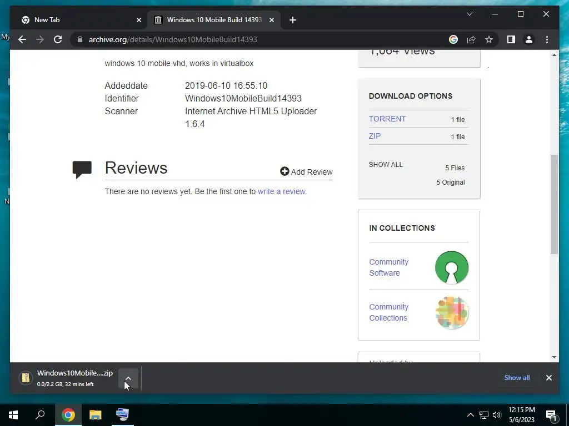This screenshot has width=569, height=426.
Task: Click the page's vertical scrollbar thumb
Action: pos(554,204)
